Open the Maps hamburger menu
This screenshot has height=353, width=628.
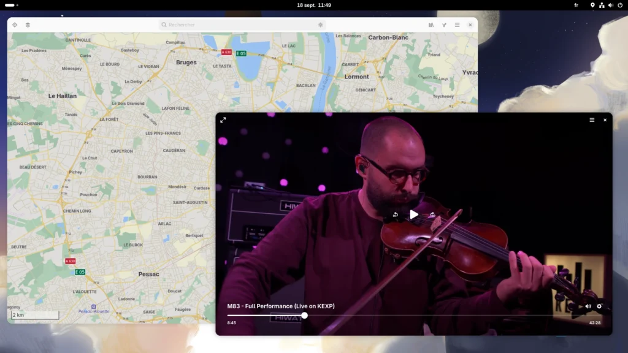[457, 25]
